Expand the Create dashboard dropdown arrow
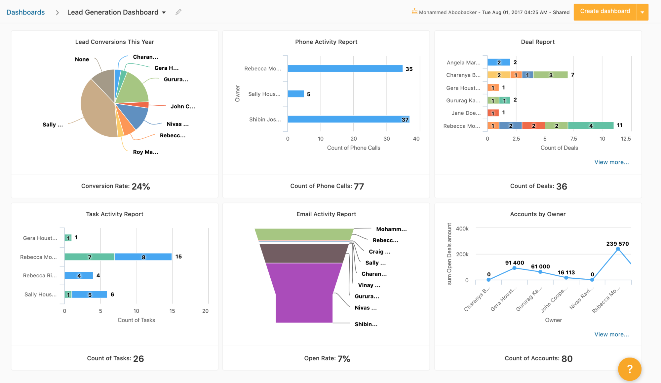This screenshot has height=383, width=661. [x=642, y=12]
